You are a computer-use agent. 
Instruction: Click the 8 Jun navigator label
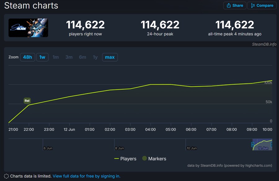point(119,148)
